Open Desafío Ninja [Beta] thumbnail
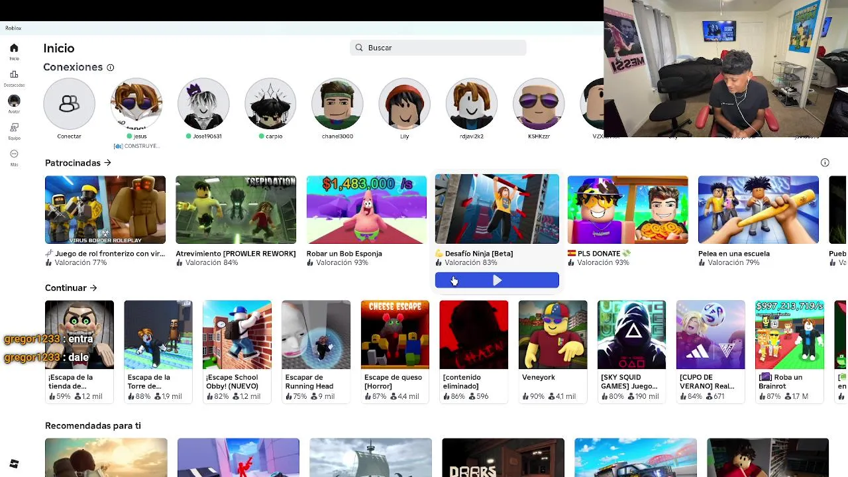This screenshot has height=477, width=848. click(x=497, y=209)
